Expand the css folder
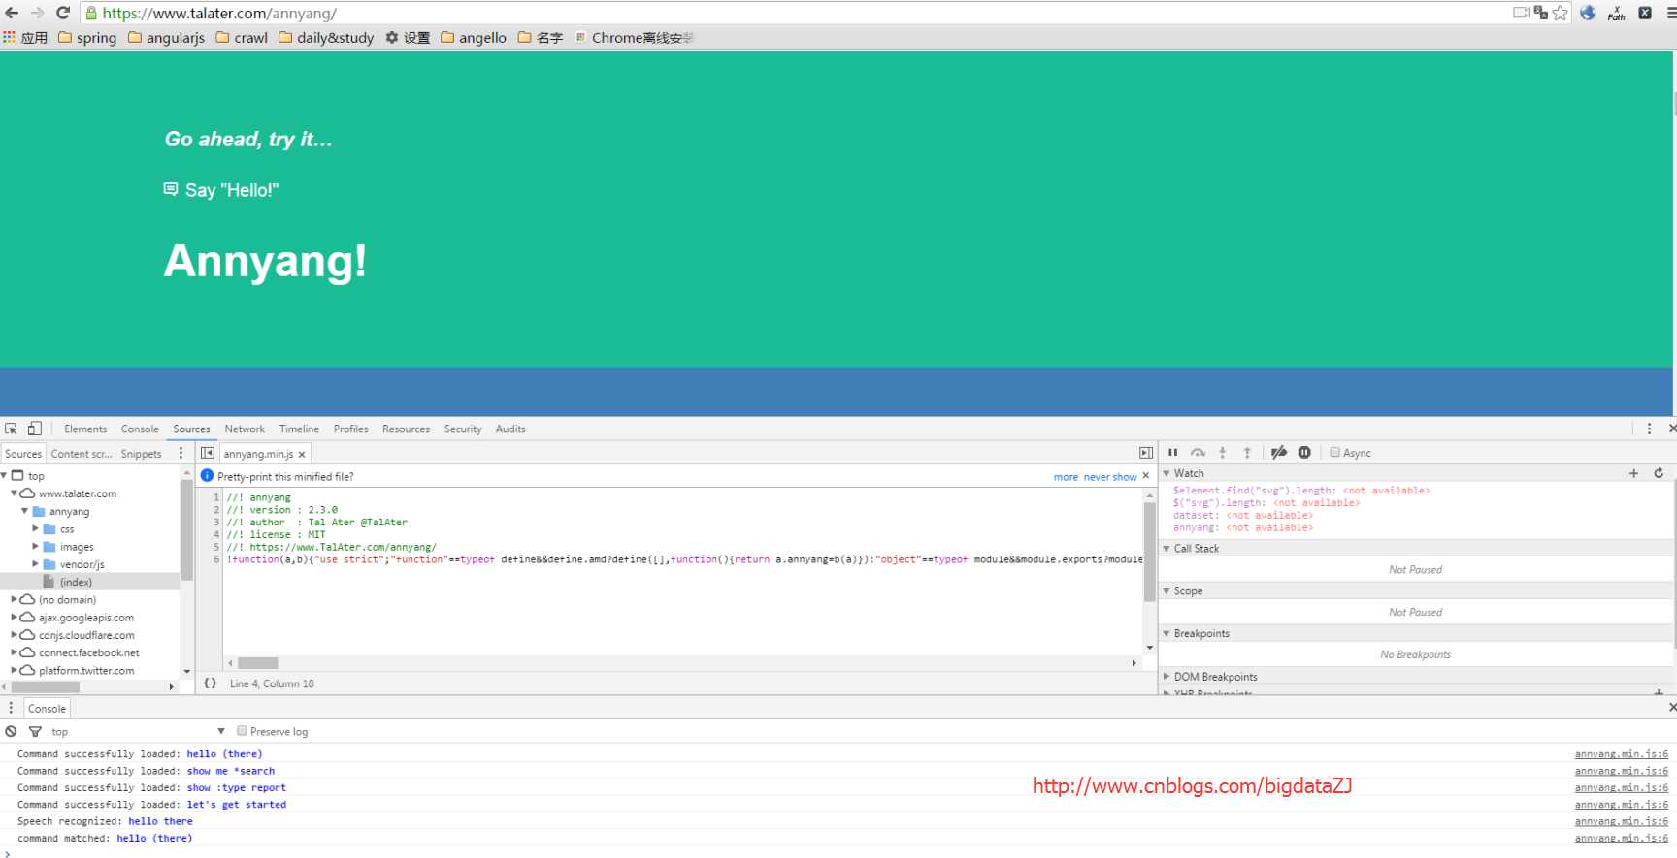This screenshot has width=1677, height=858. [x=36, y=528]
